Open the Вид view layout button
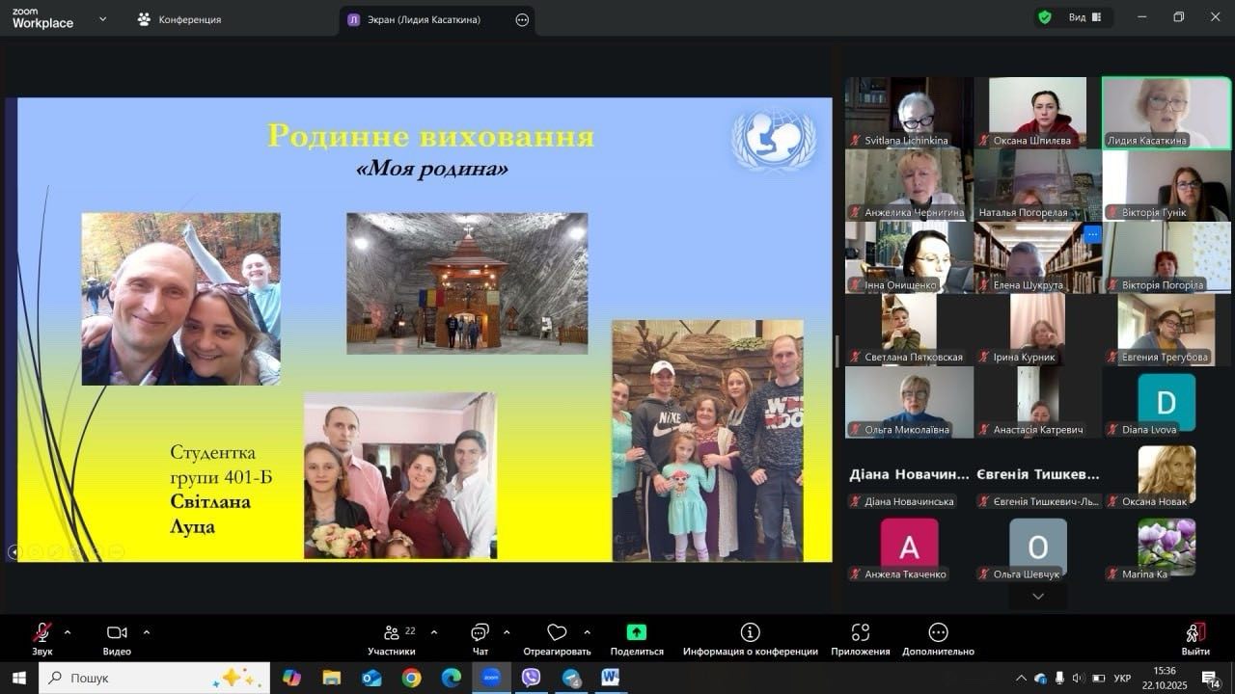This screenshot has height=694, width=1235. tap(1085, 17)
